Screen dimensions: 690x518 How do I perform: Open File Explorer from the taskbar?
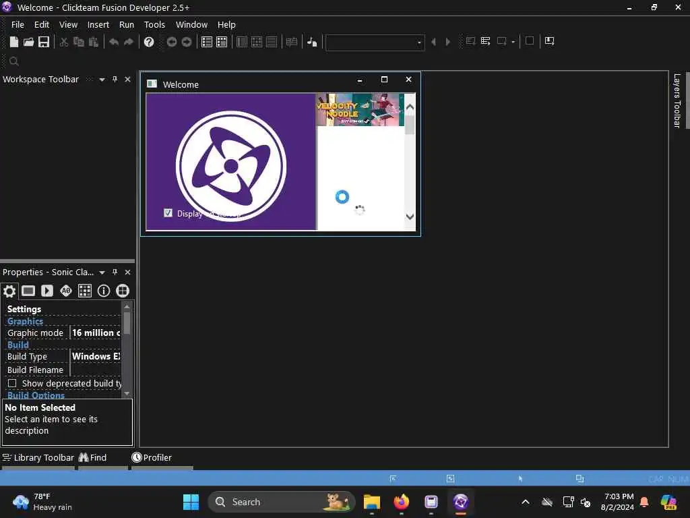coord(372,502)
